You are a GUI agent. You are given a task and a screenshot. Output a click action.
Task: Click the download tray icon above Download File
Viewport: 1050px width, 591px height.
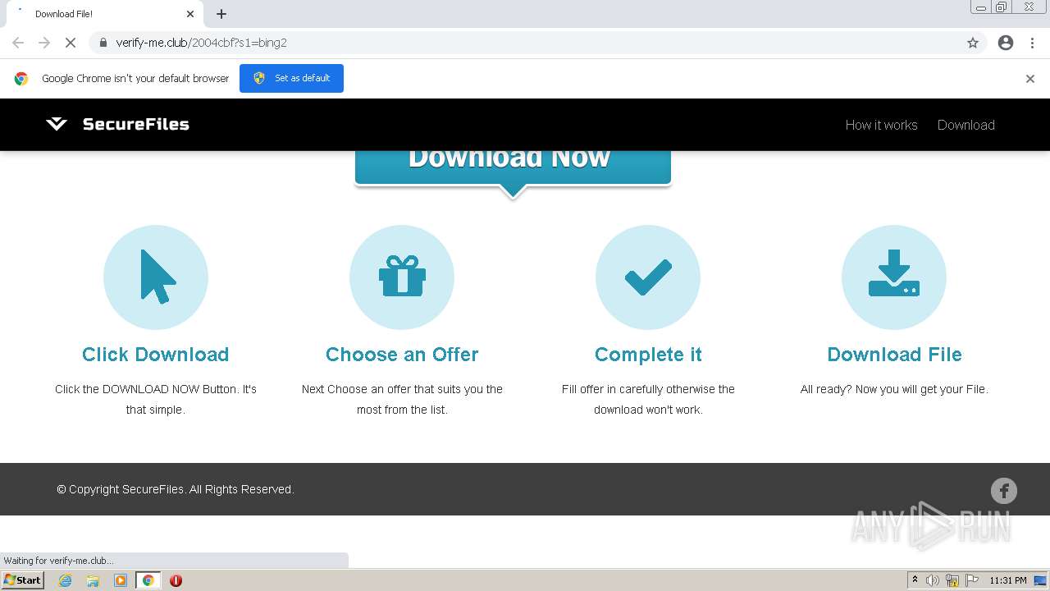tap(894, 273)
